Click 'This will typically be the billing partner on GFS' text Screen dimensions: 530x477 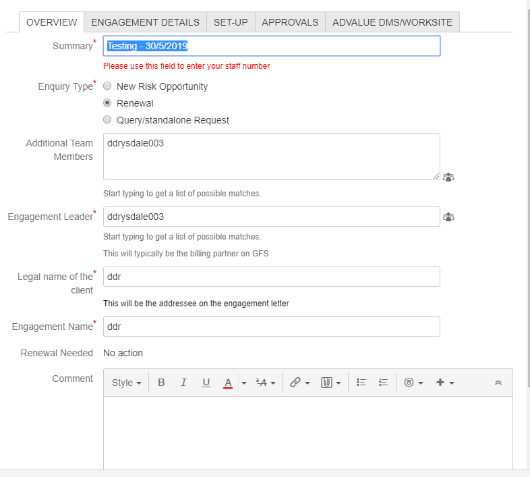[186, 254]
